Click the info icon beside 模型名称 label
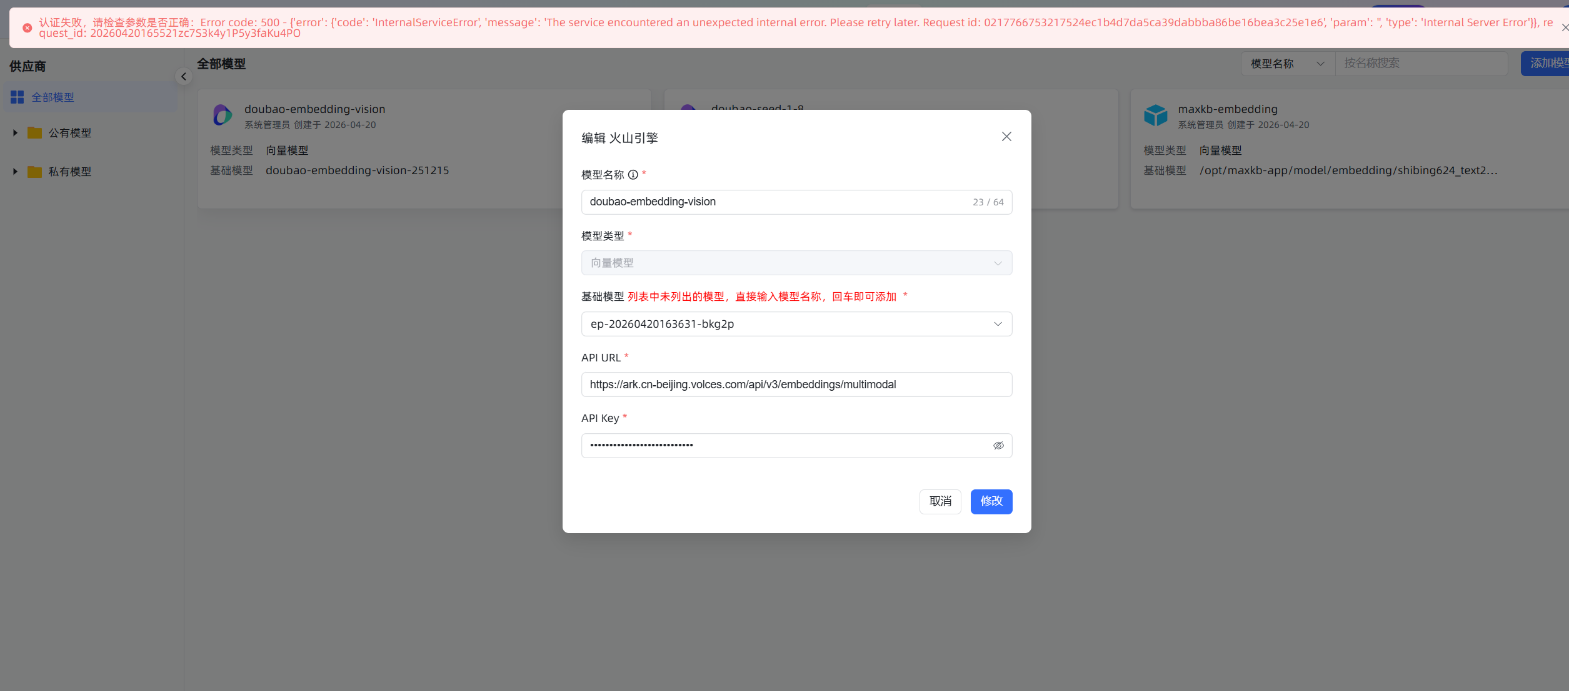The height and width of the screenshot is (691, 1569). point(633,175)
